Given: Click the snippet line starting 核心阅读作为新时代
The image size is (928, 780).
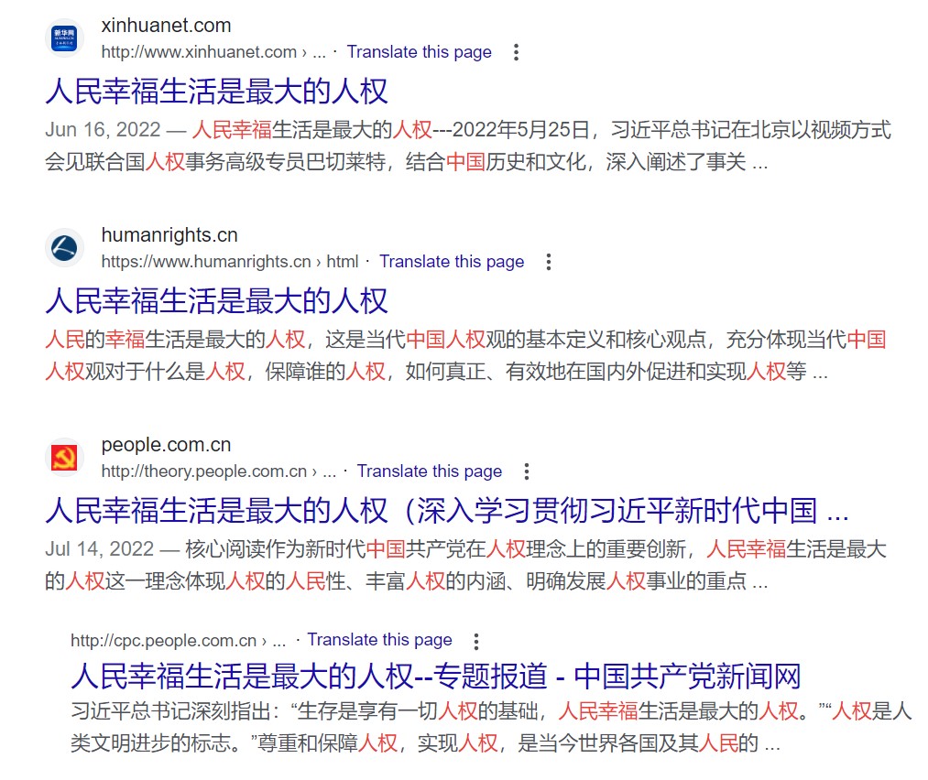Looking at the screenshot, I should click(x=536, y=549).
